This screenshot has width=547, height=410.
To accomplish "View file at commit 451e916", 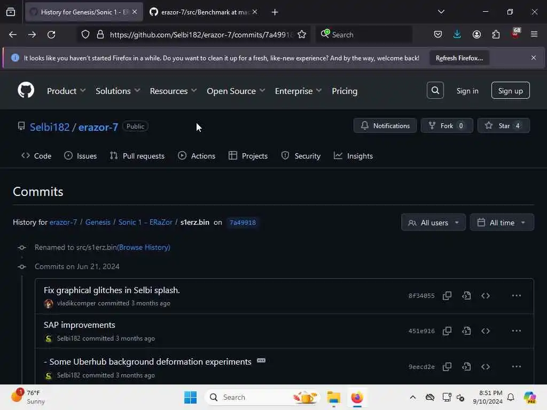I will (x=466, y=331).
